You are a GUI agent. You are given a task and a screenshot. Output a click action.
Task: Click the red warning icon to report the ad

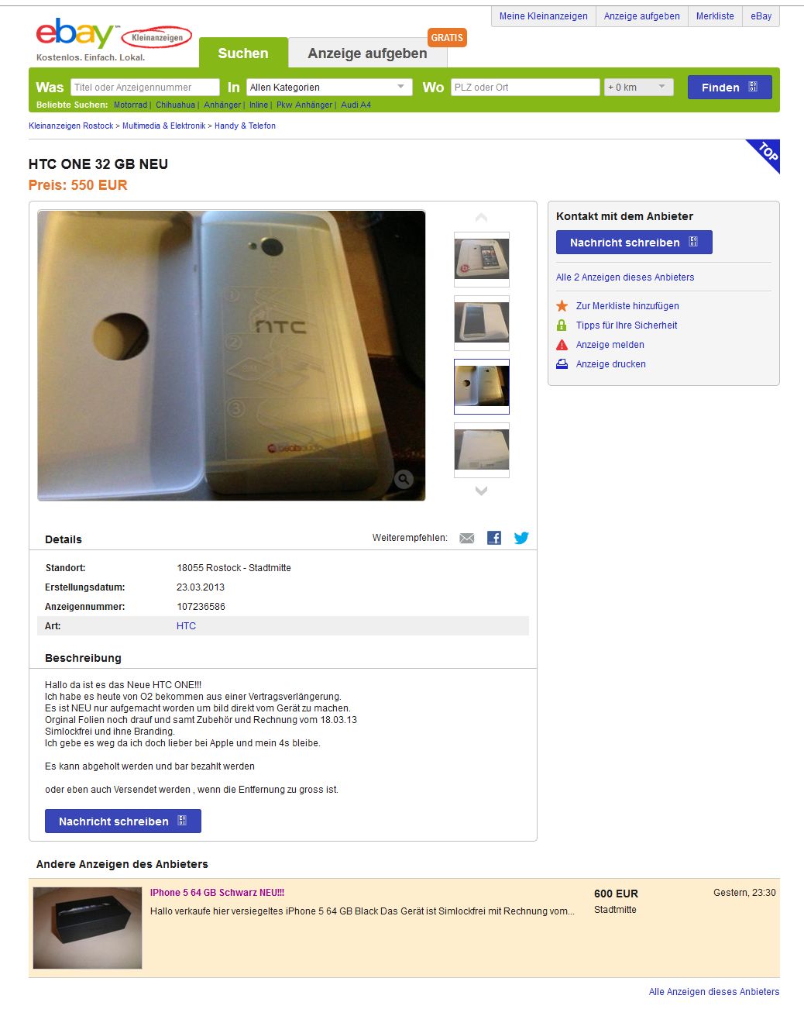[x=562, y=345]
